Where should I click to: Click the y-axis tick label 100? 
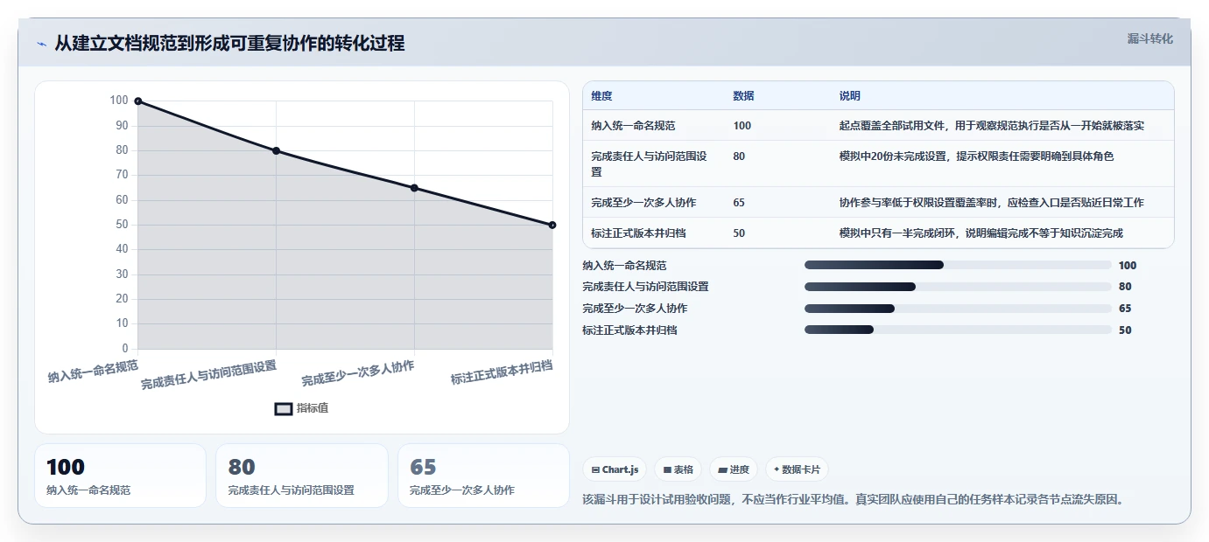[x=119, y=101]
